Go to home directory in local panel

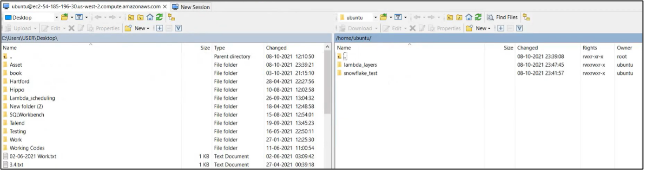point(150,18)
